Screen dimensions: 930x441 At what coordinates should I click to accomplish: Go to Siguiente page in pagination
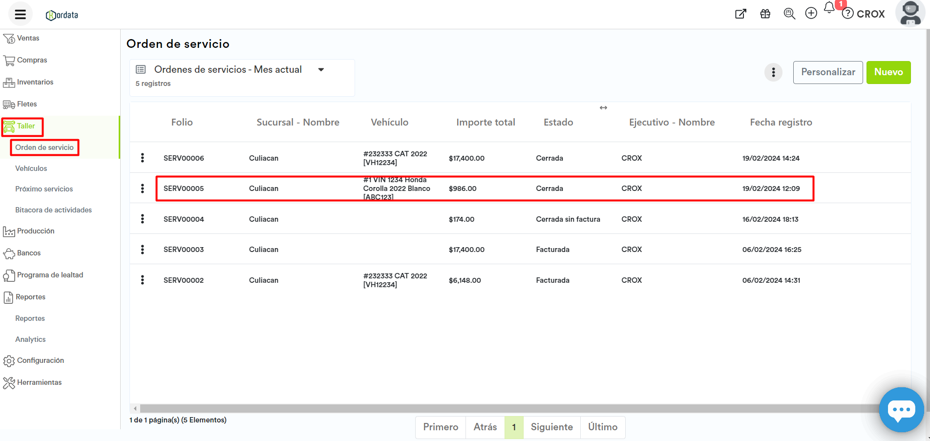click(551, 427)
